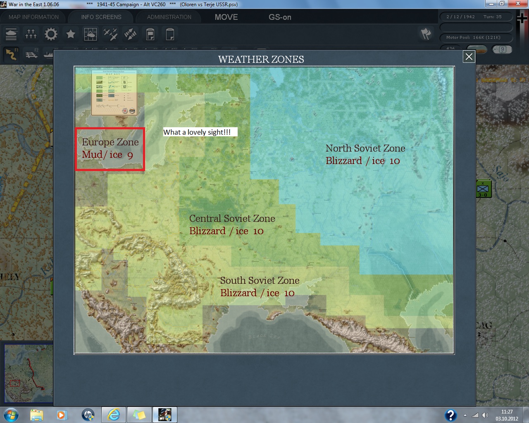Image resolution: width=529 pixels, height=423 pixels.
Task: Click the map key legend thumbnail
Action: point(114,93)
